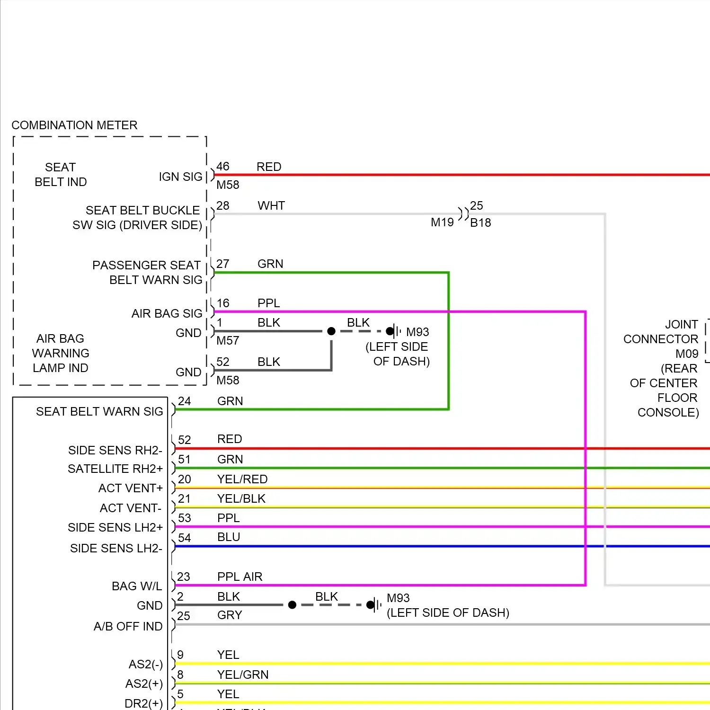Select the AS2(+) label
Image resolution: width=710 pixels, height=710 pixels.
click(x=144, y=684)
